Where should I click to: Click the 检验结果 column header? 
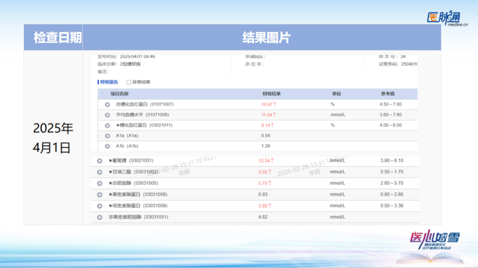[x=271, y=94]
